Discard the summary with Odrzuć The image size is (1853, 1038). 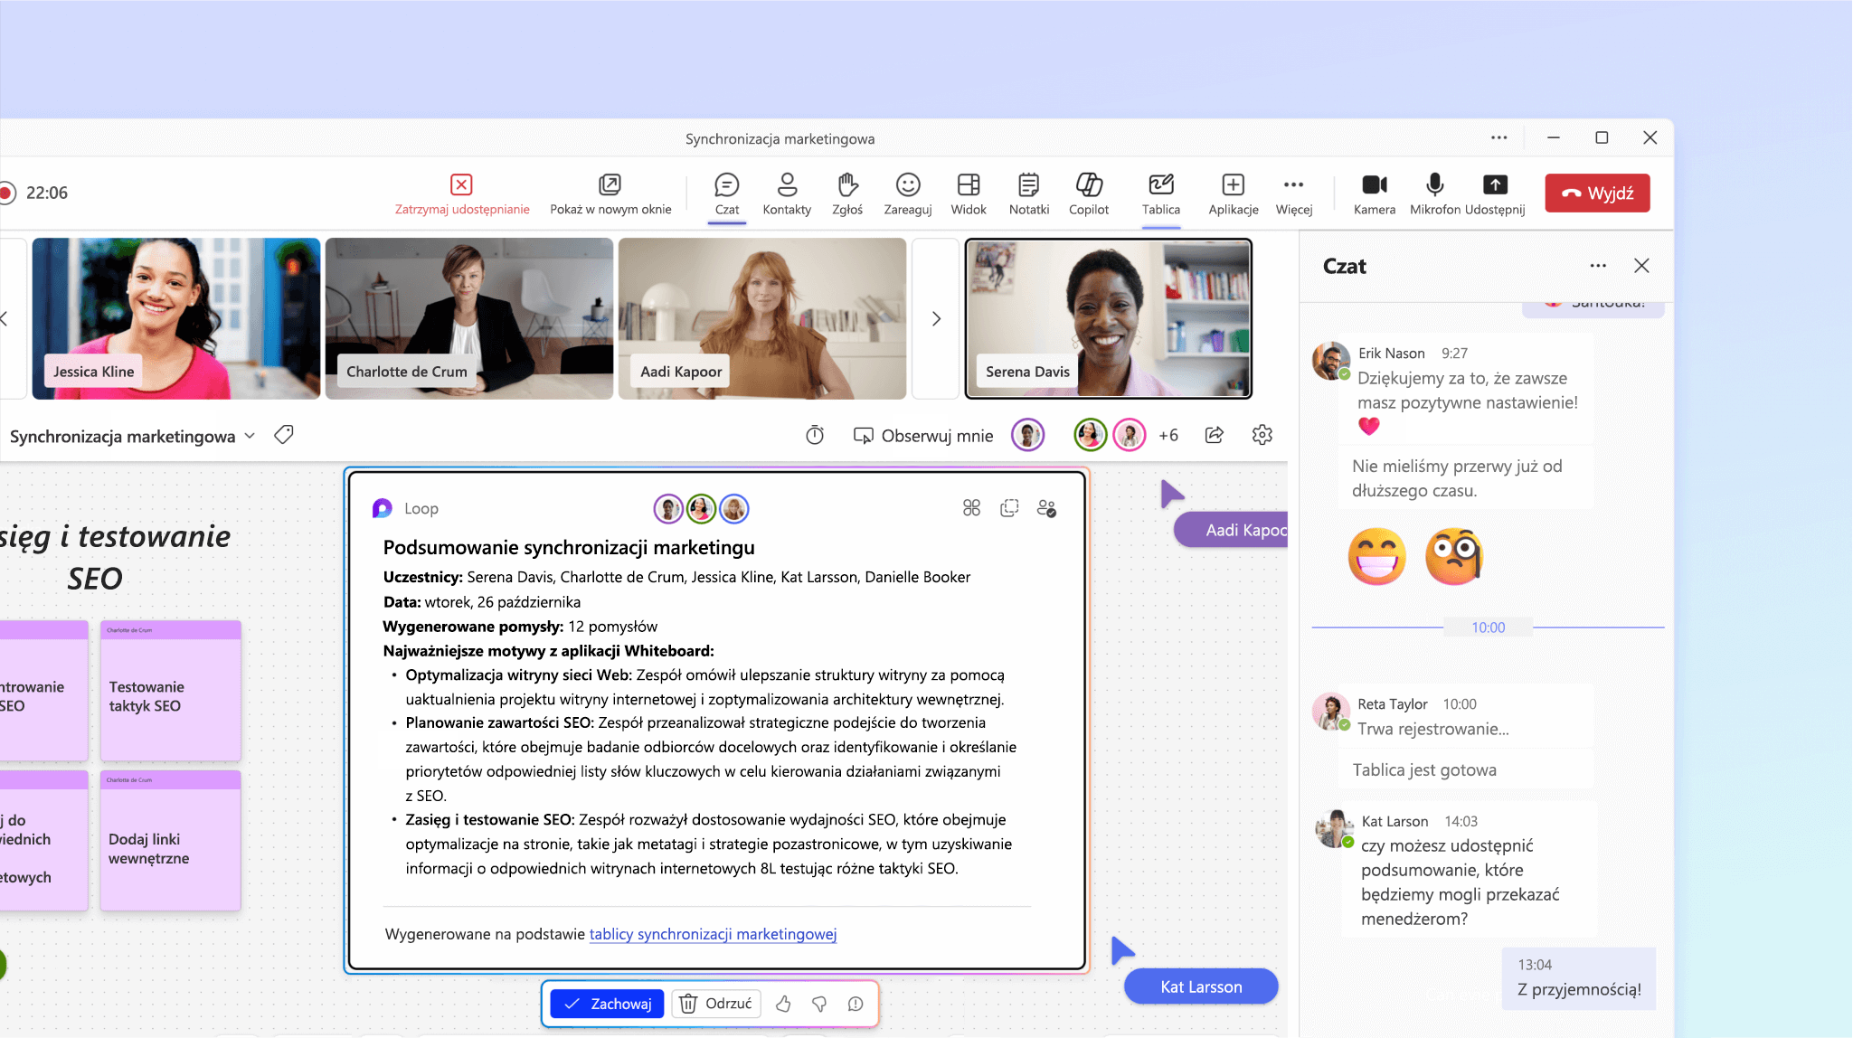point(716,1004)
